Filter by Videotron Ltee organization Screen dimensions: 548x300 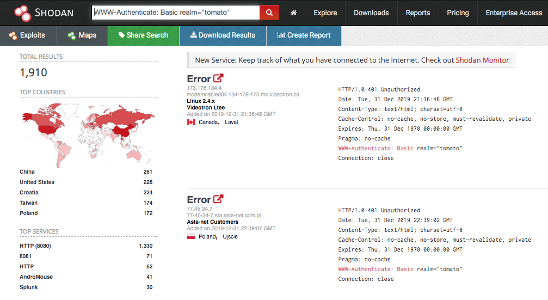click(206, 108)
